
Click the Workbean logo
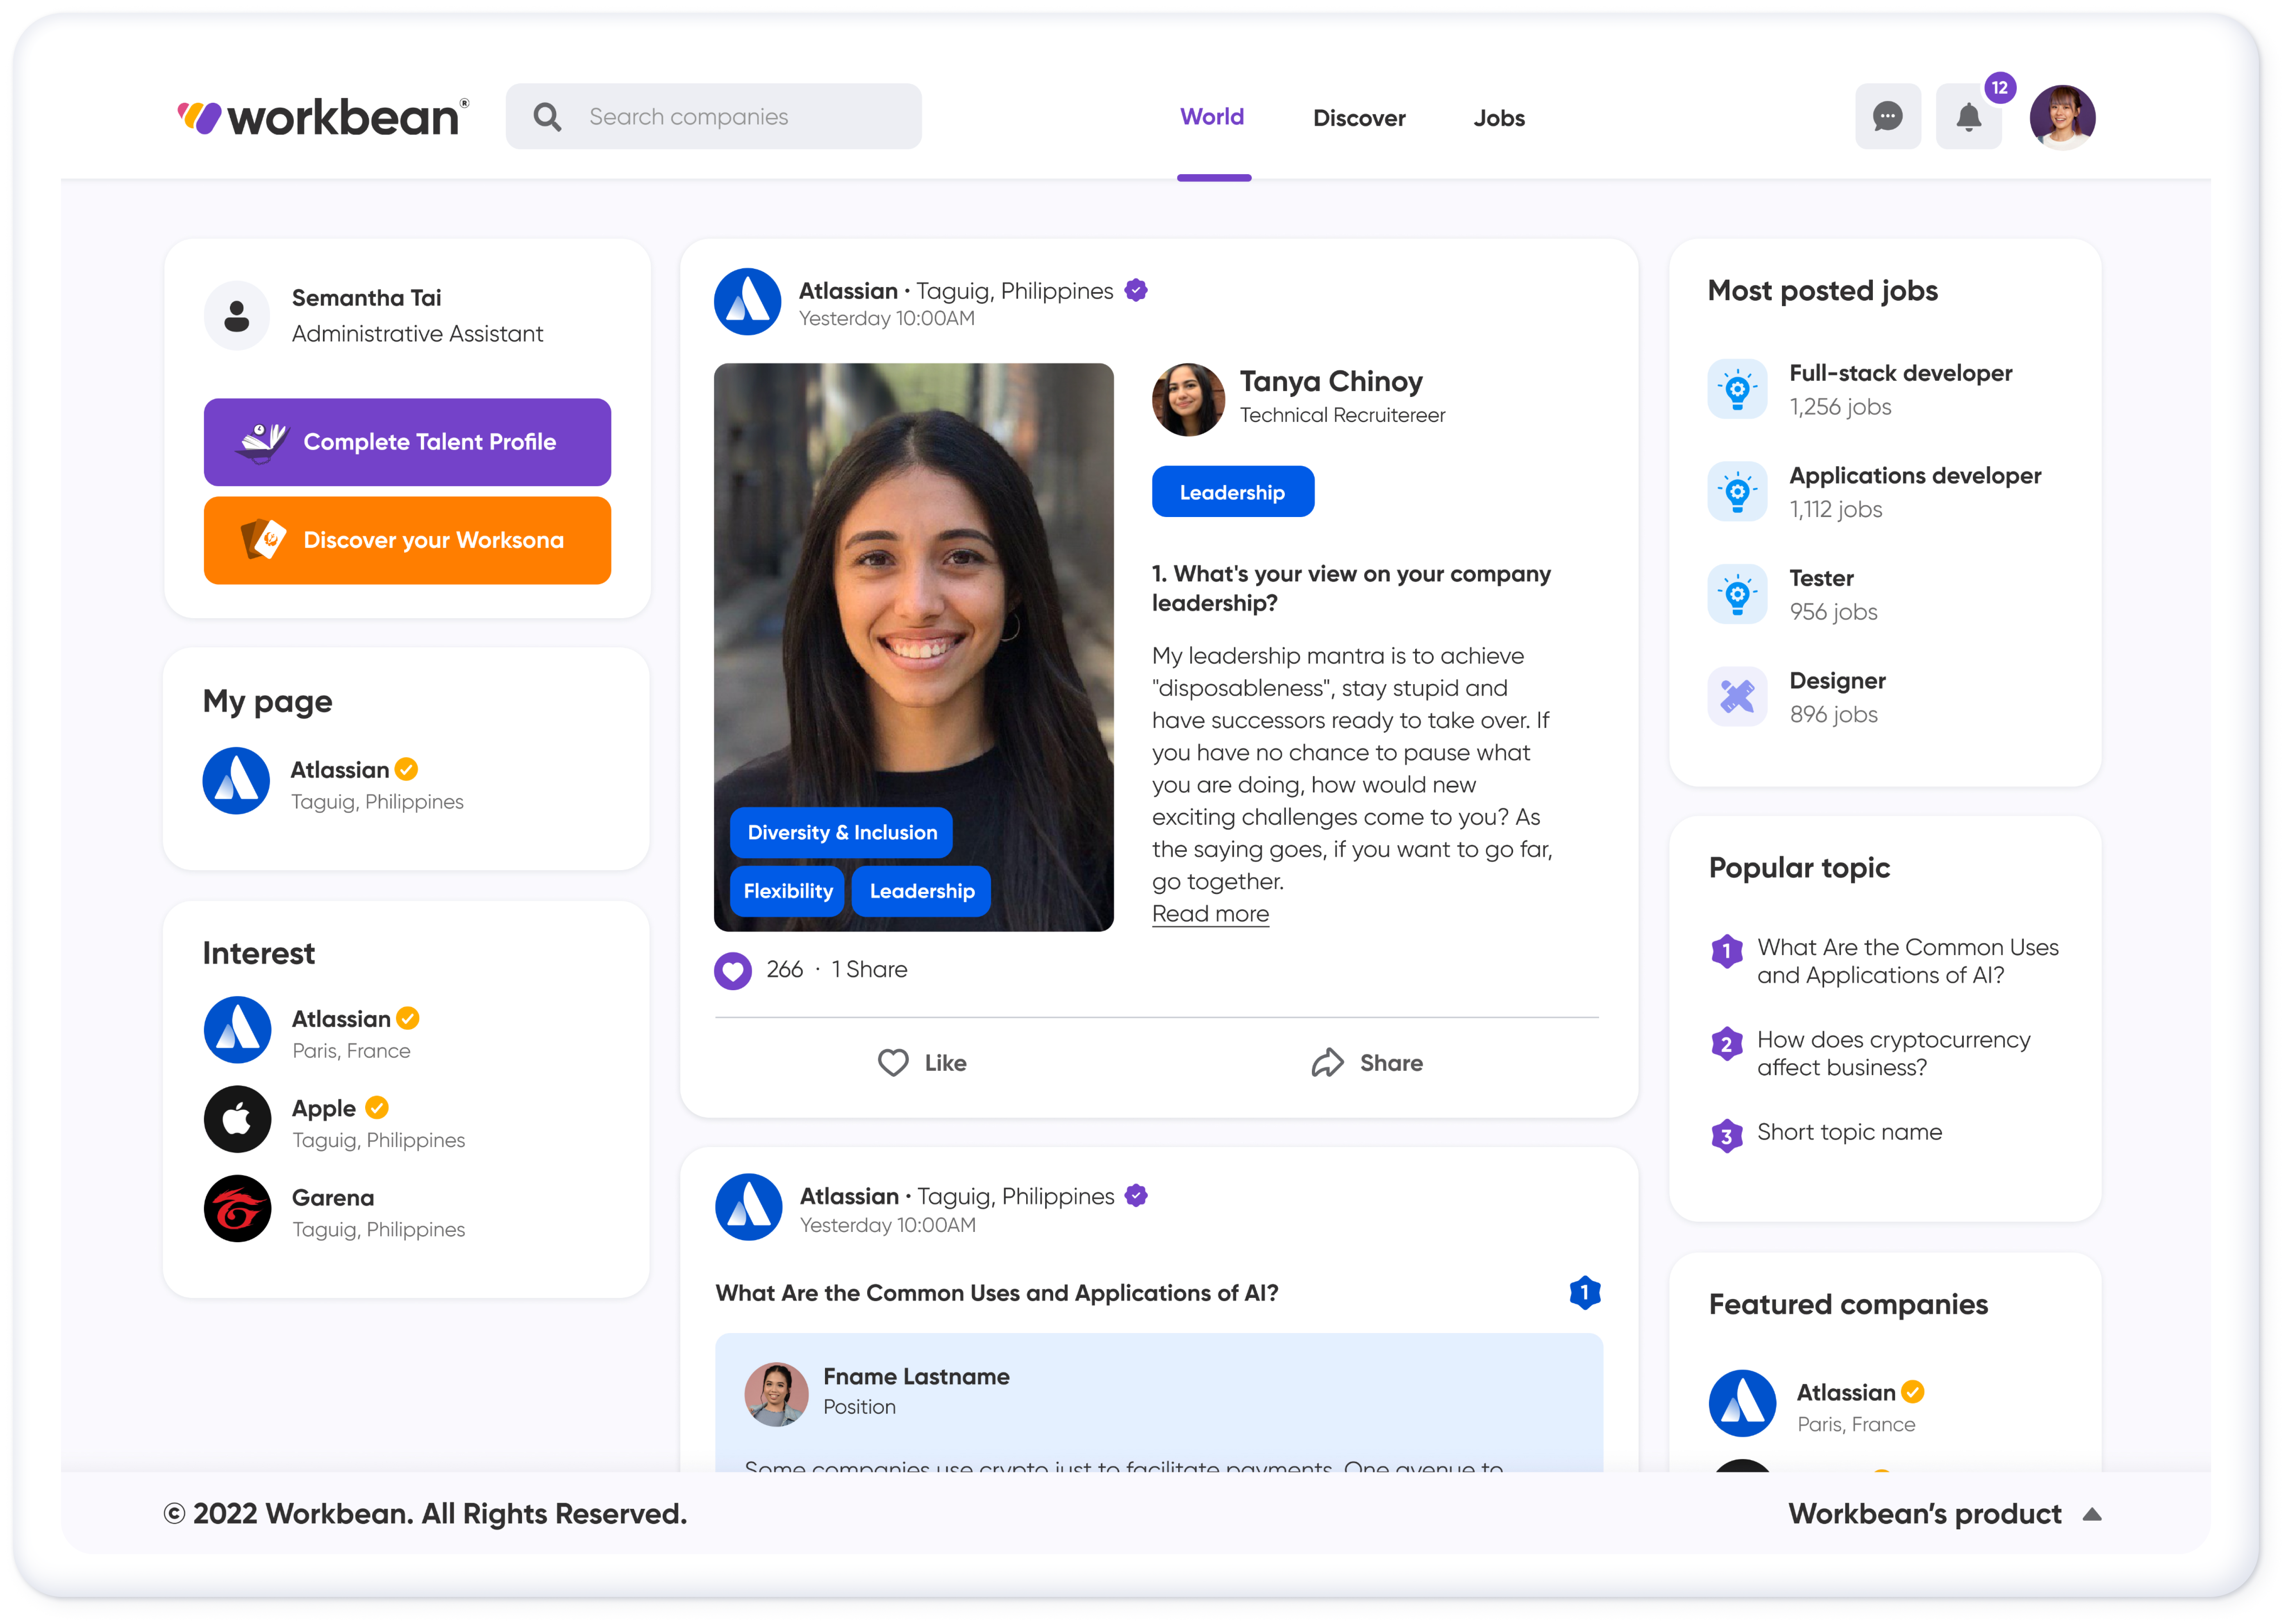[x=323, y=117]
